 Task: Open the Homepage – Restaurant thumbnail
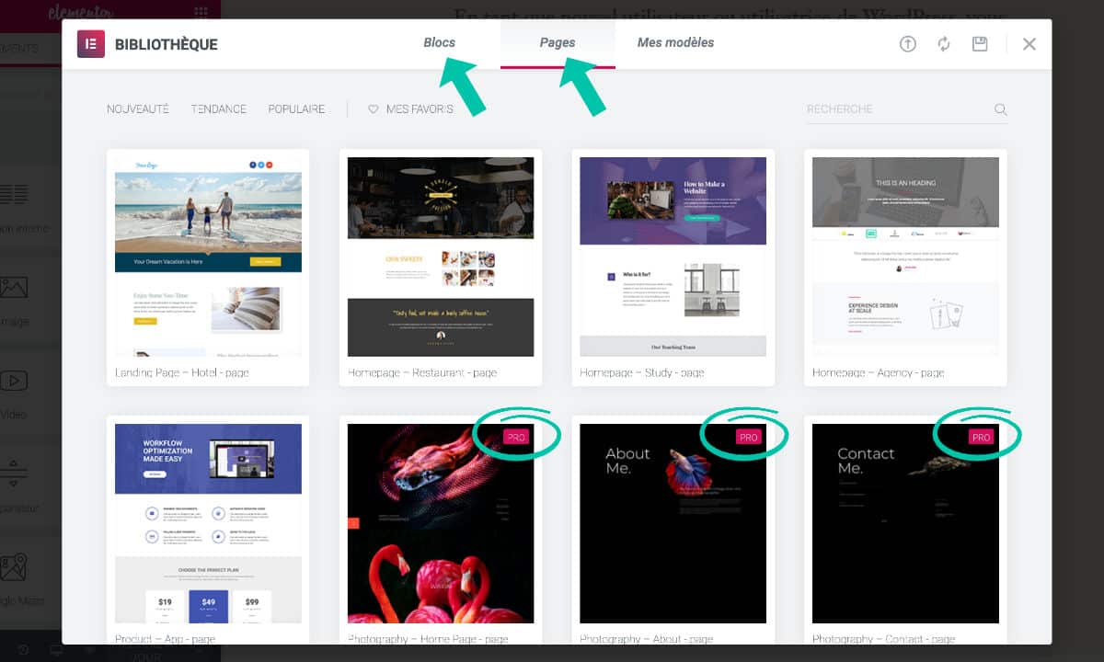tap(441, 257)
